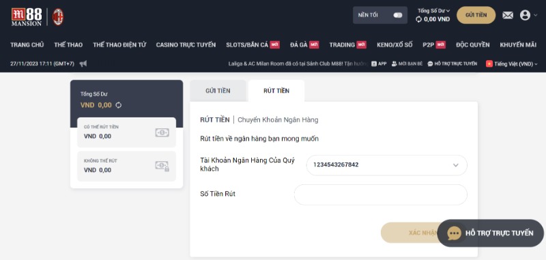
Task: Expand the chevron beside profile avatar
Action: (536, 15)
